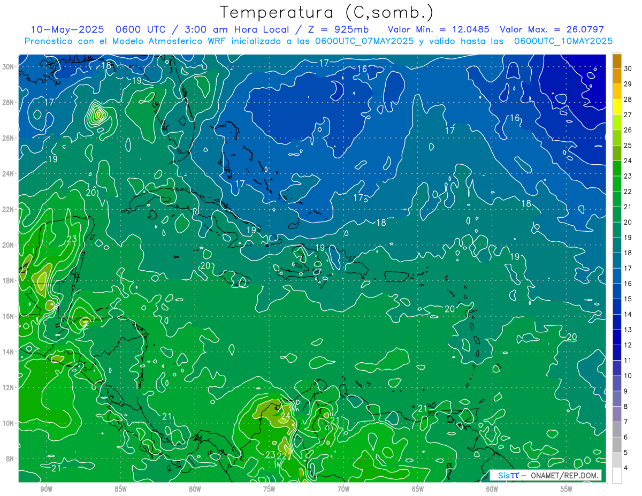Click the '13' label on the color scale
The width and height of the screenshot is (642, 496).
(x=628, y=330)
